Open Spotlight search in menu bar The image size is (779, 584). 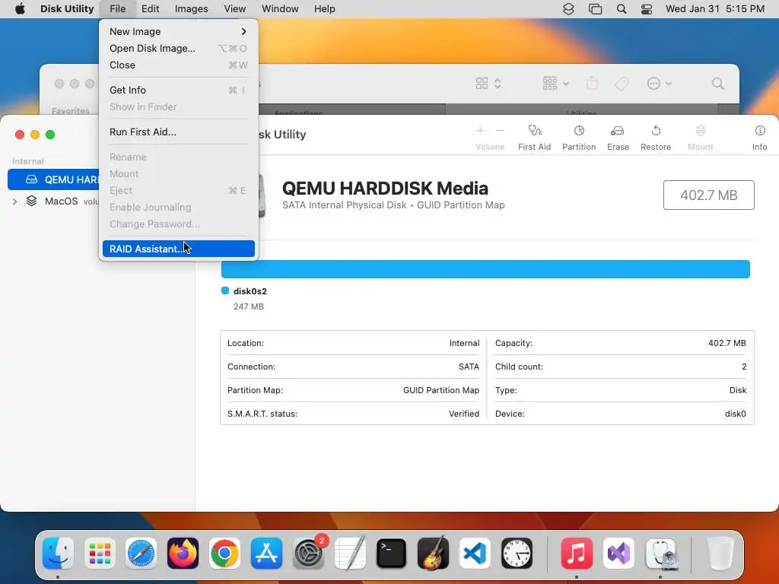tap(621, 9)
